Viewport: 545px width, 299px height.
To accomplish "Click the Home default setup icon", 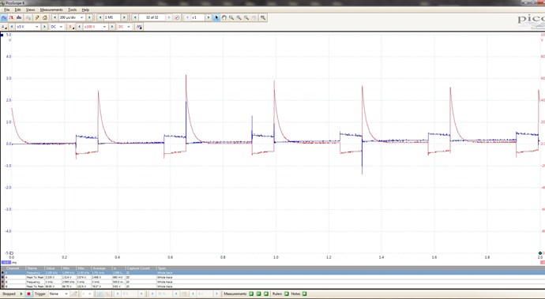I will coord(44,17).
